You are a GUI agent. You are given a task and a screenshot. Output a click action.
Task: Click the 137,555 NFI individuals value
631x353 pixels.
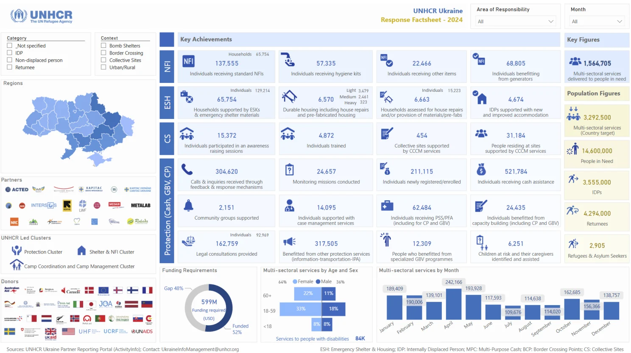click(x=227, y=63)
